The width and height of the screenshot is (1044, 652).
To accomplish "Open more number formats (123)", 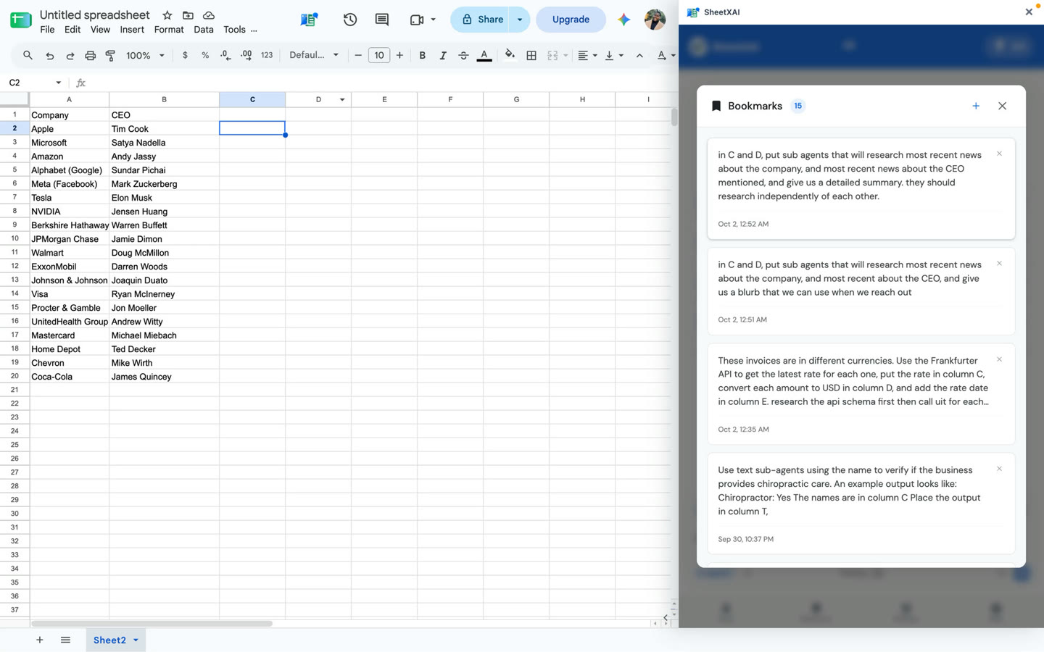I will coord(267,55).
